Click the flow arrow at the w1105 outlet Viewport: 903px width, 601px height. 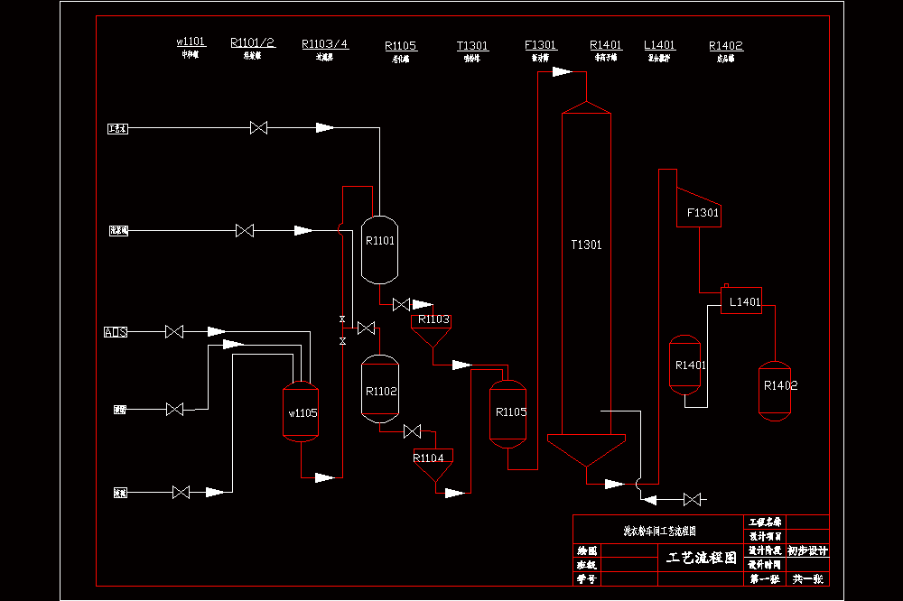(x=325, y=477)
